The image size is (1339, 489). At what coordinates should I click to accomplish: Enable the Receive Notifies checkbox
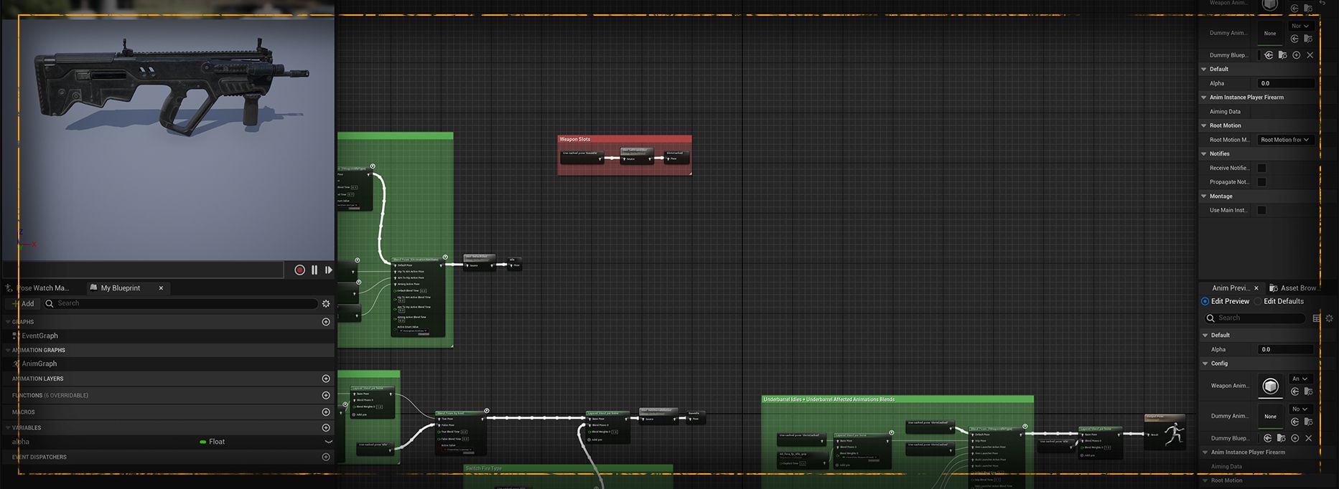(1261, 168)
